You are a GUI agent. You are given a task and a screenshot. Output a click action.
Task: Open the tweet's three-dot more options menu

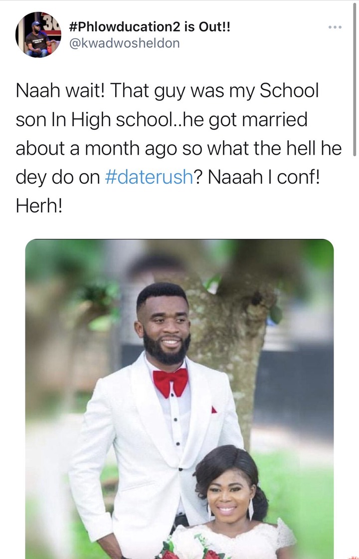pyautogui.click(x=335, y=27)
